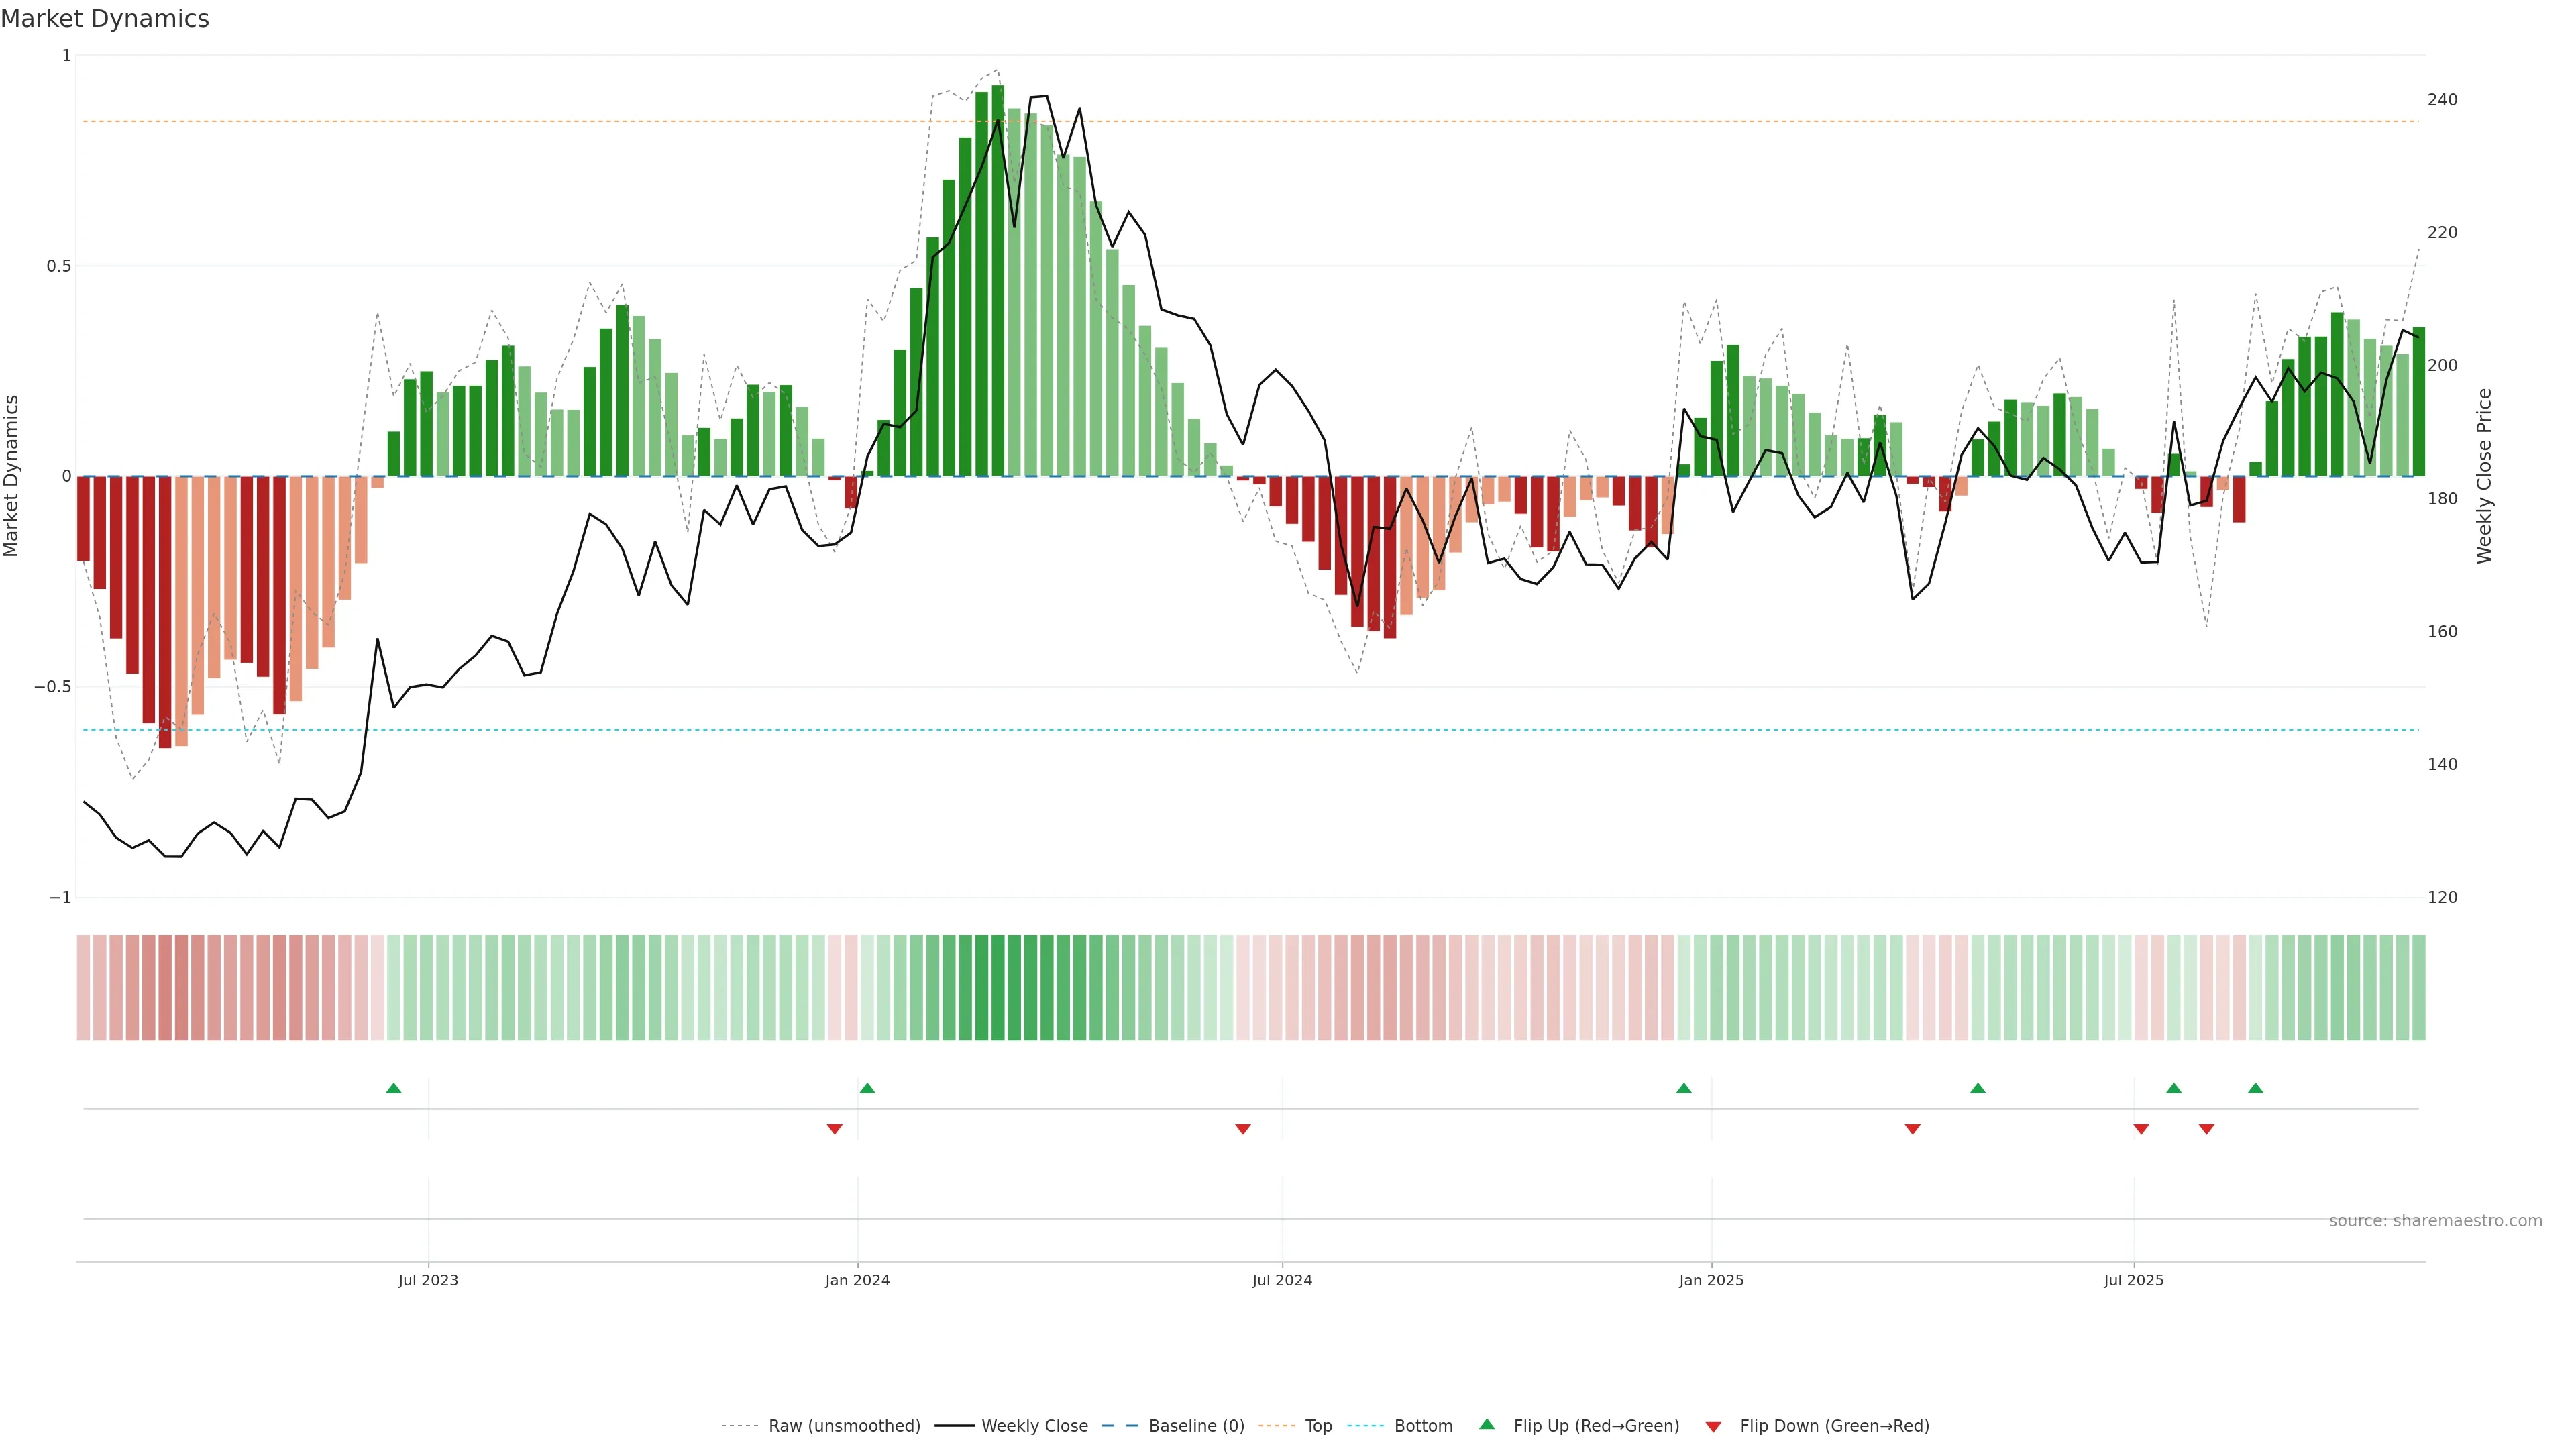Click the green flip-up marker before Jul 2023
This screenshot has height=1449, width=2576.
click(394, 1088)
